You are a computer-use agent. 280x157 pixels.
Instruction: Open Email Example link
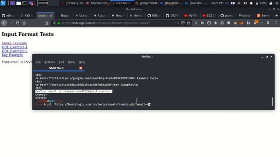(x=14, y=43)
